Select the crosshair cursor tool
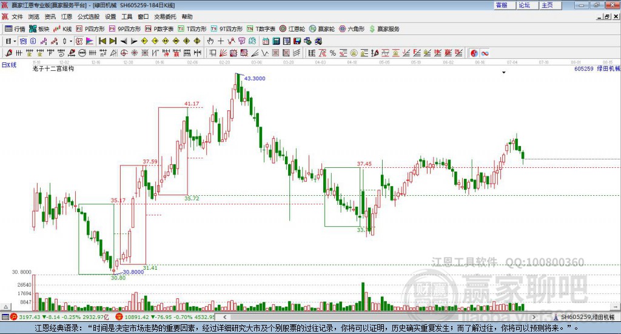This screenshot has width=621, height=334. coord(221,41)
